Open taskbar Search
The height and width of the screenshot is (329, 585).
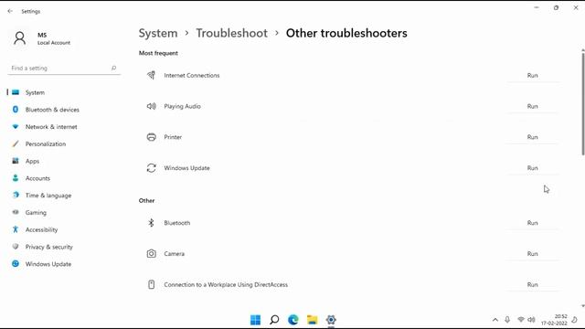pos(274,320)
